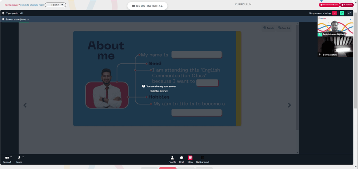This screenshot has height=169, width=358.
Task: Click the blank after because I want to
Action: [x=207, y=83]
